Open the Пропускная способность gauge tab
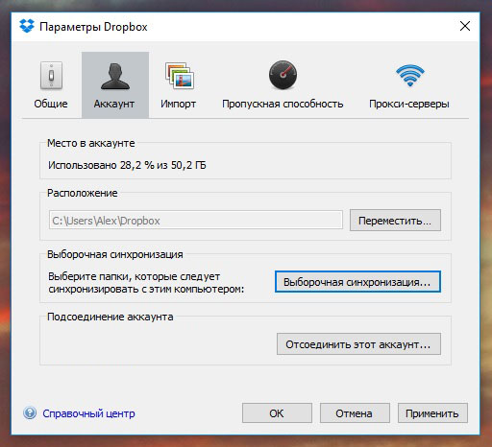The image size is (492, 447). [x=283, y=85]
